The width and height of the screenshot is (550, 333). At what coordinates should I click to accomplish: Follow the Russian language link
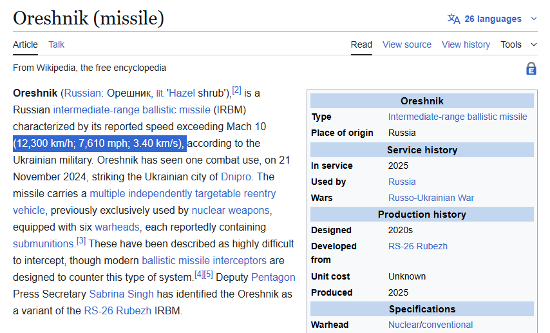tap(82, 93)
